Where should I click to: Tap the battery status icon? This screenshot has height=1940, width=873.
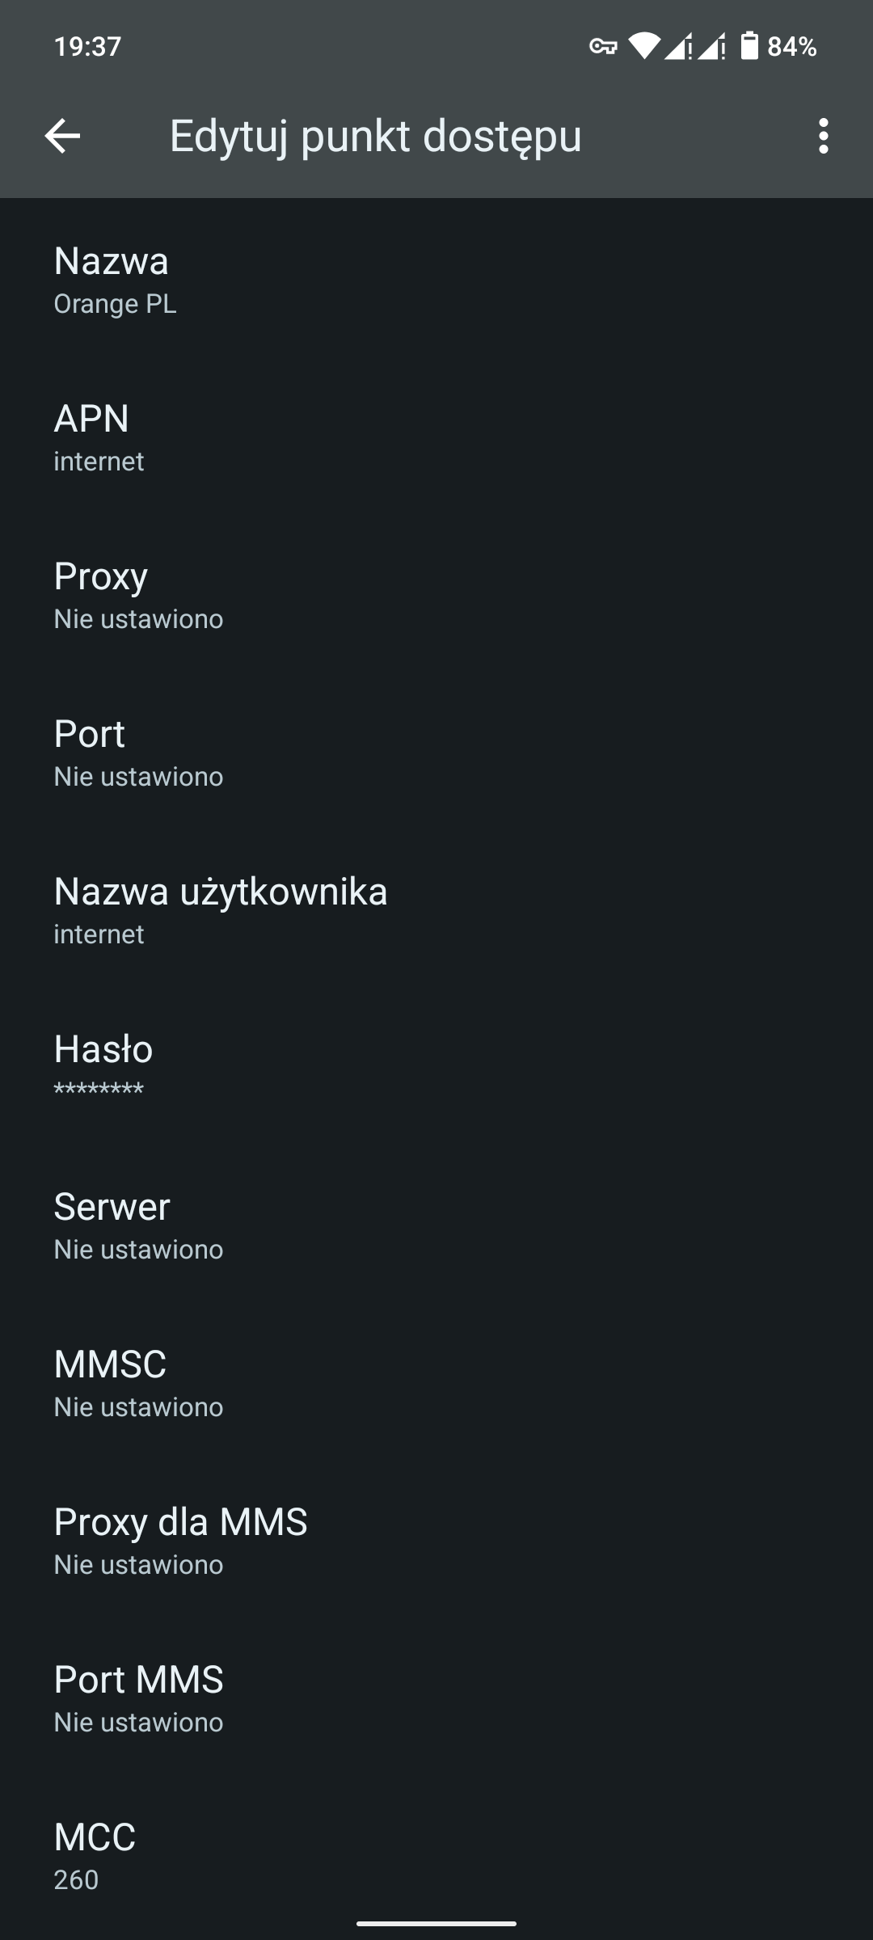749,46
